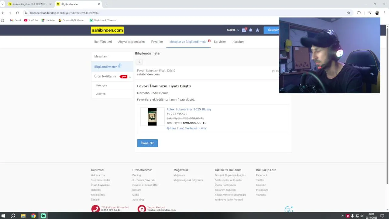Screen dimensions: 389x219
Task: Open Hesabım menu
Action: click(238, 42)
